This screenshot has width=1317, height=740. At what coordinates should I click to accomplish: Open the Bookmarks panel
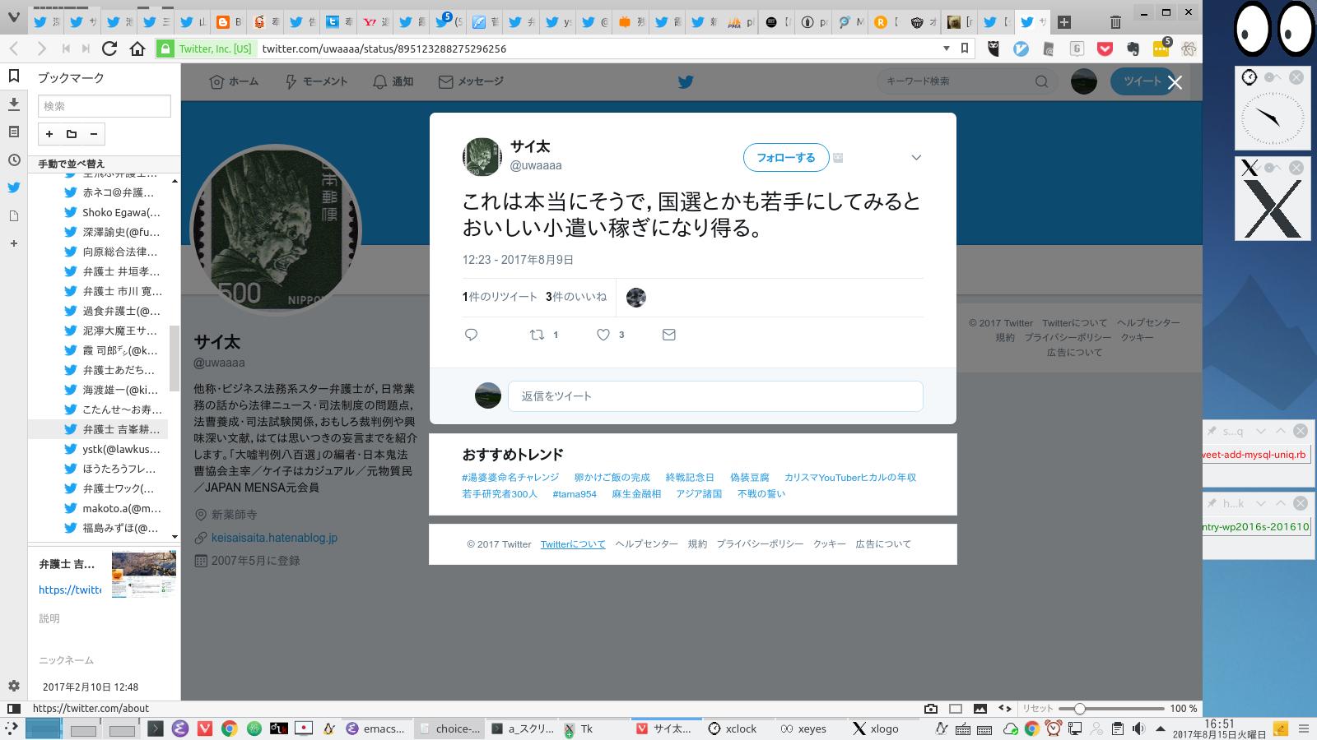coord(14,76)
